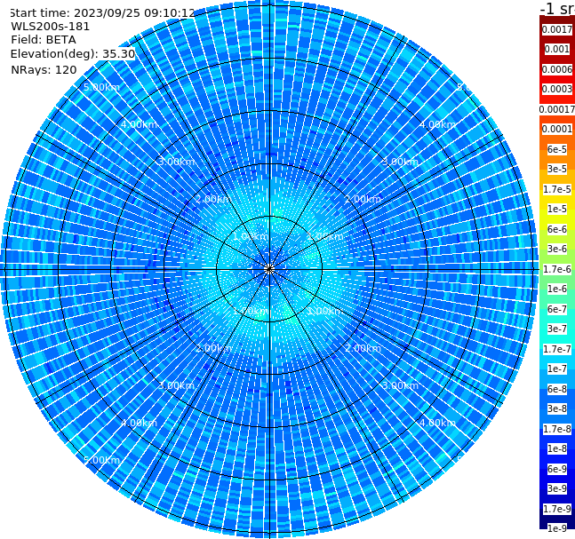This screenshot has height=539, width=575.
Task: Select the 1e-7 colorbar label
Action: 557,369
